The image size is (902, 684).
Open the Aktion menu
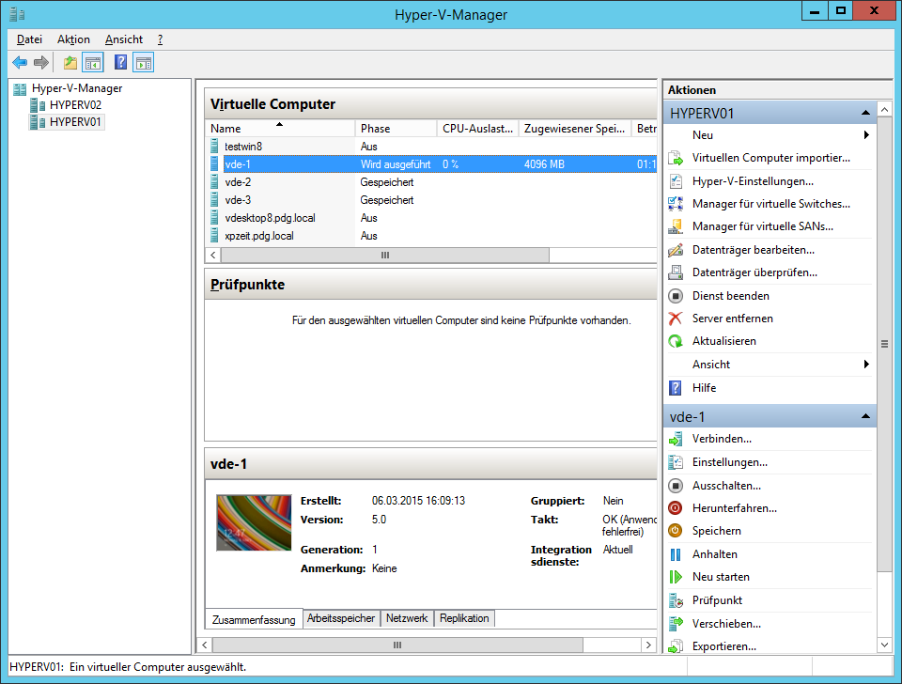(x=72, y=39)
